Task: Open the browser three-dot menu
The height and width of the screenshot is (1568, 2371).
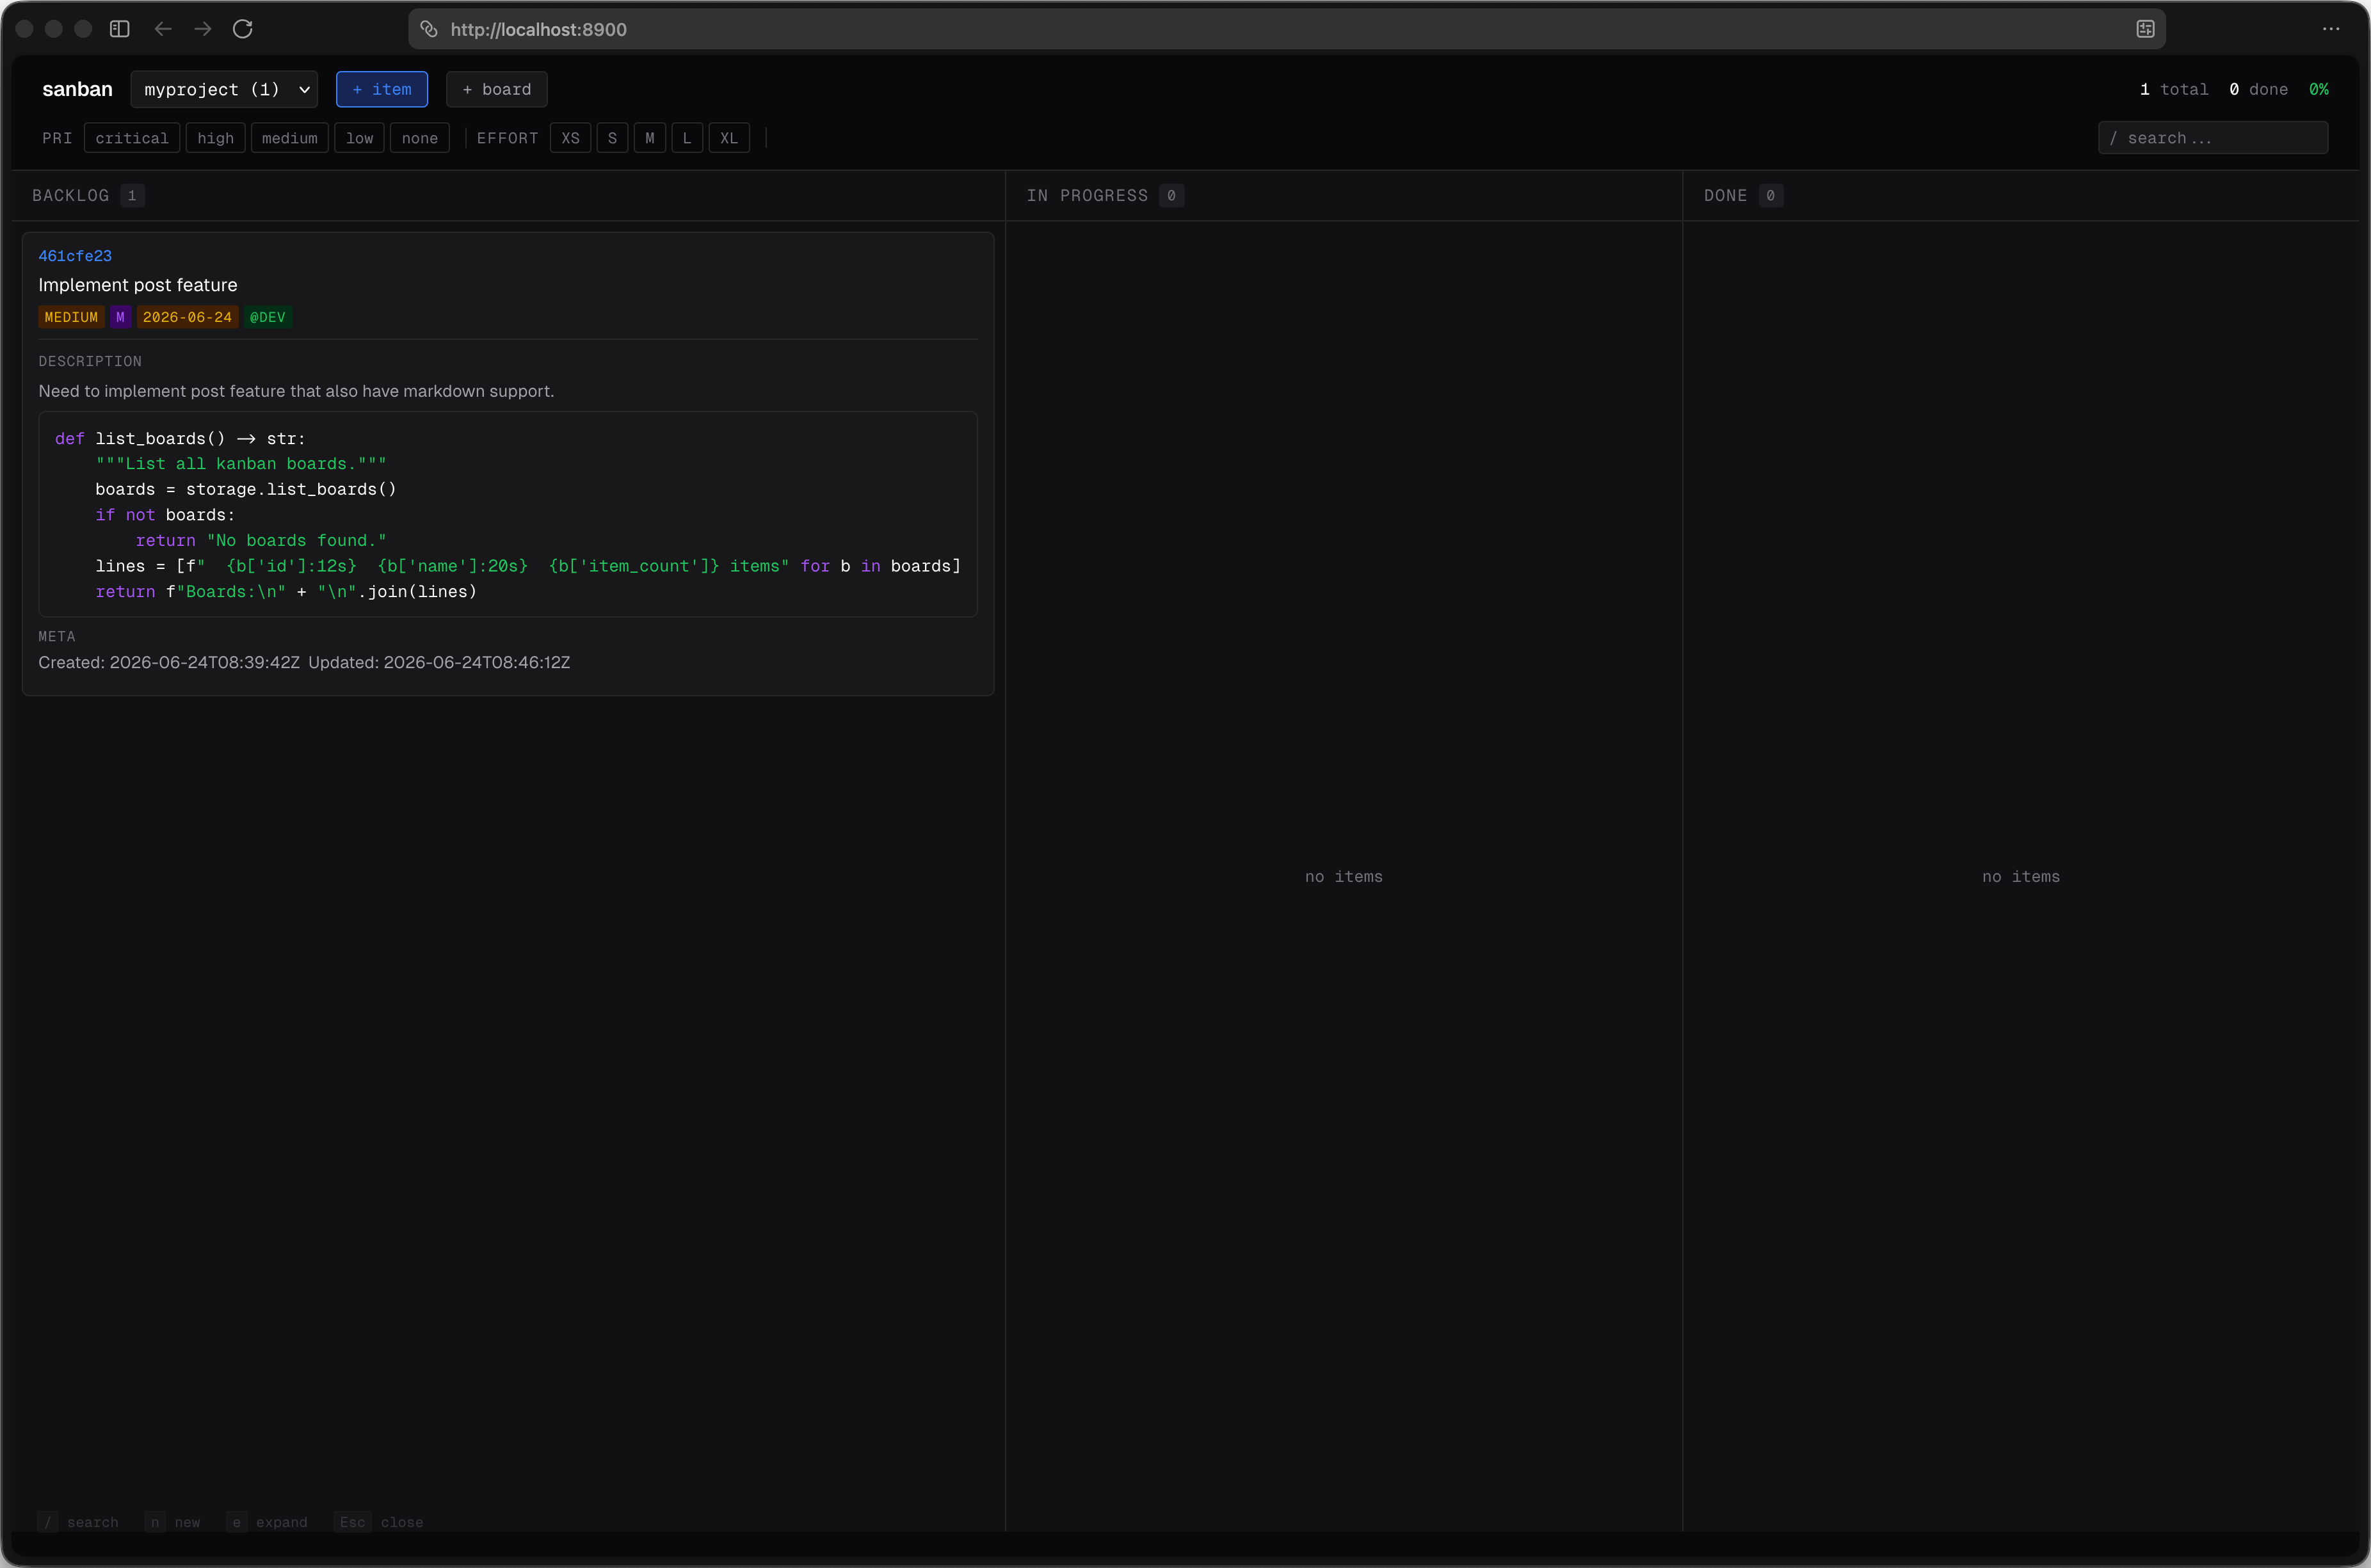Action: click(x=2331, y=29)
